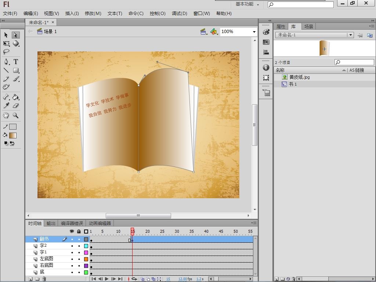Toggle lock dot of 左底图 layer

[x=79, y=259]
